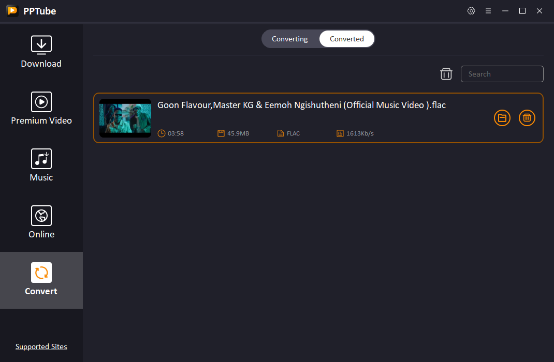Screen dimensions: 554x362
Task: Open the converted FLAC file's folder location
Action: pyautogui.click(x=502, y=118)
